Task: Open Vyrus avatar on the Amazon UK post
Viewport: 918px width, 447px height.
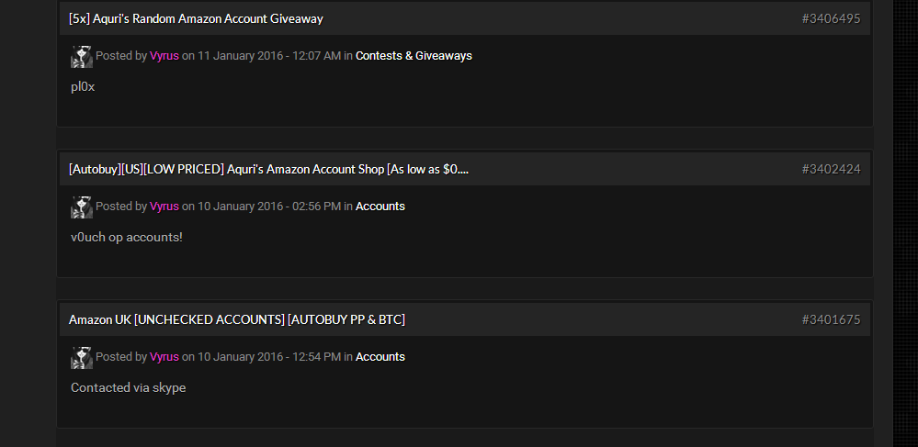Action: [82, 358]
